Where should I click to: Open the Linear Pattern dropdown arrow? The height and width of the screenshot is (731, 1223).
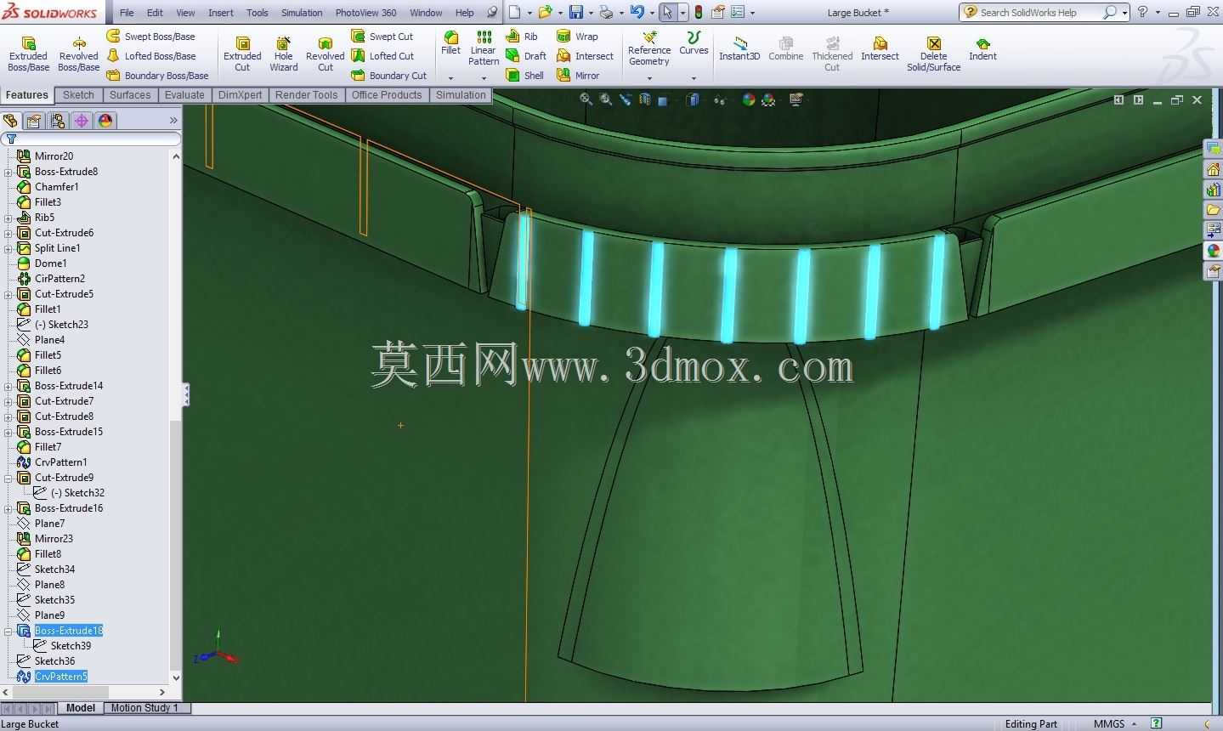click(484, 78)
